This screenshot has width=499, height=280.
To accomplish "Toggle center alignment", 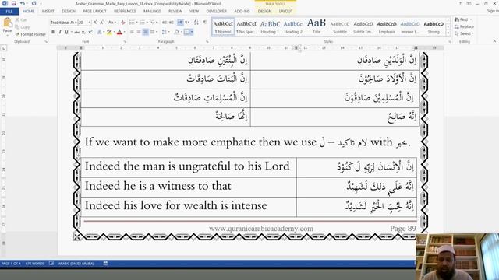I will (x=139, y=32).
